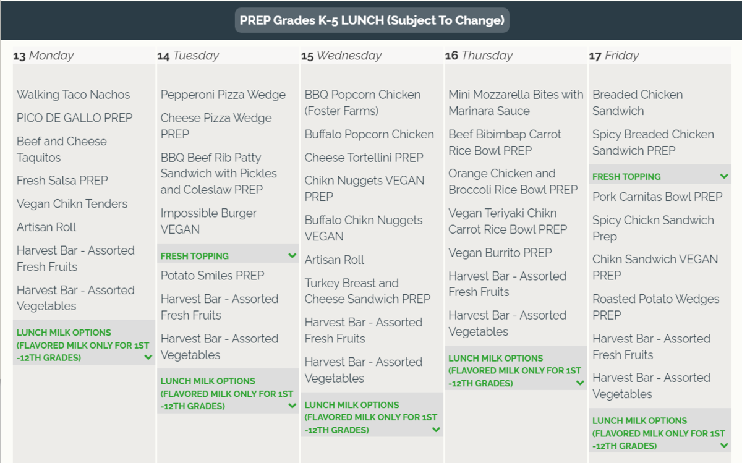Select the 17 Friday day header
Screen dimensions: 742x463
click(614, 56)
